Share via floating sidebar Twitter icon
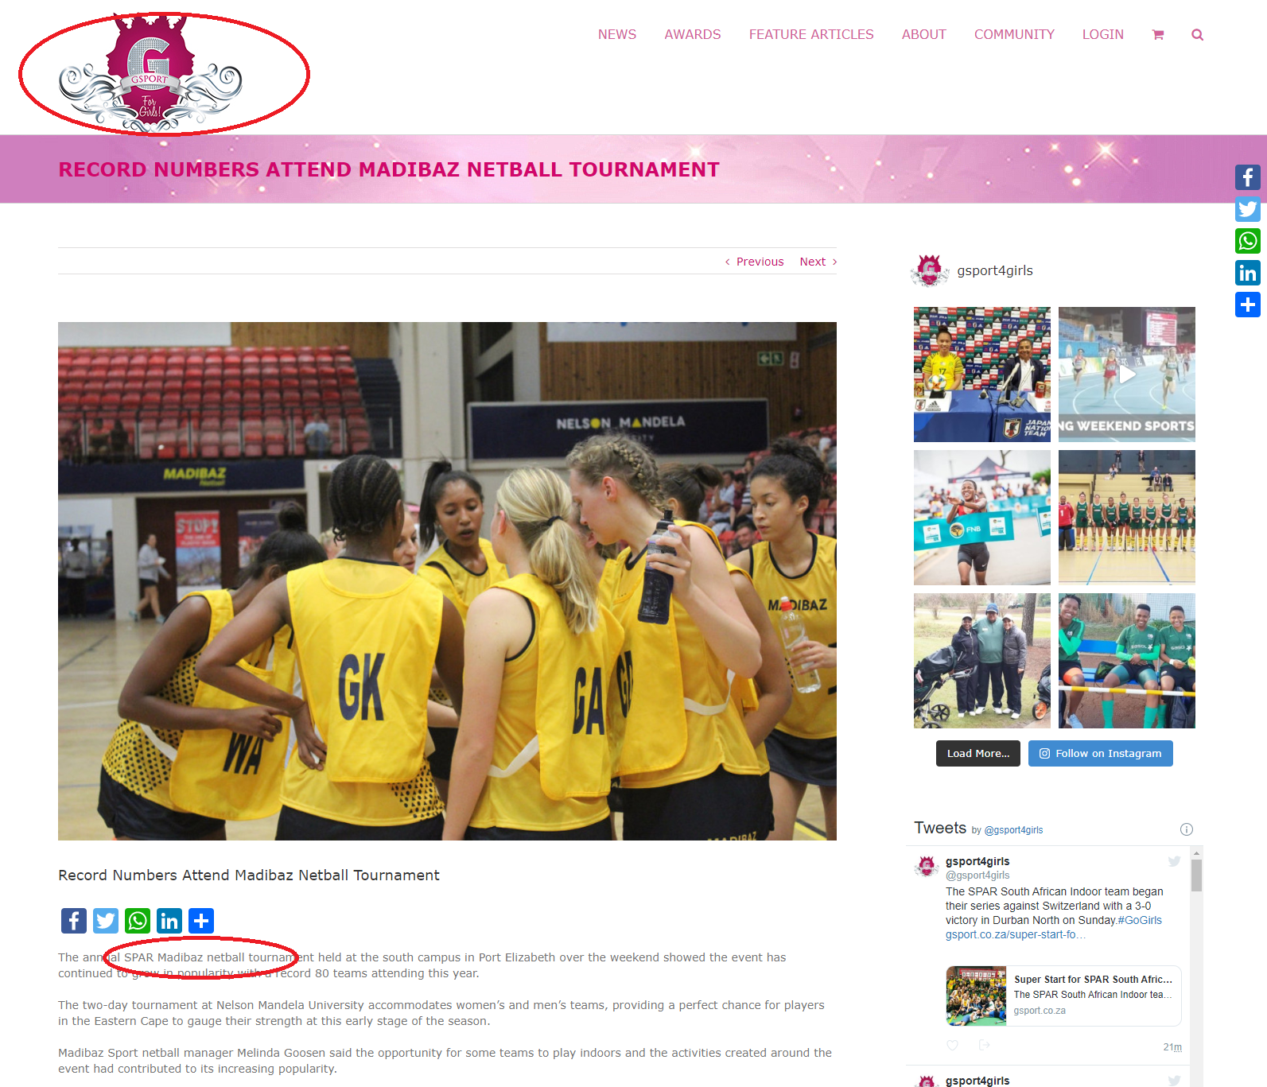The width and height of the screenshot is (1267, 1087). click(x=1248, y=209)
